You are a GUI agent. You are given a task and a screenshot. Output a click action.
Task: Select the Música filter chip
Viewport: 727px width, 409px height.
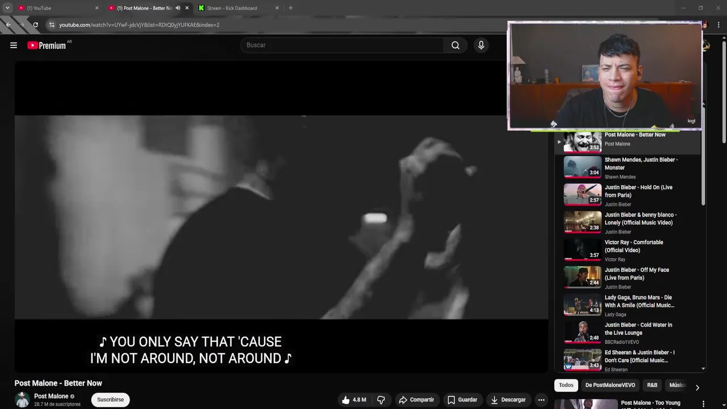click(x=677, y=385)
